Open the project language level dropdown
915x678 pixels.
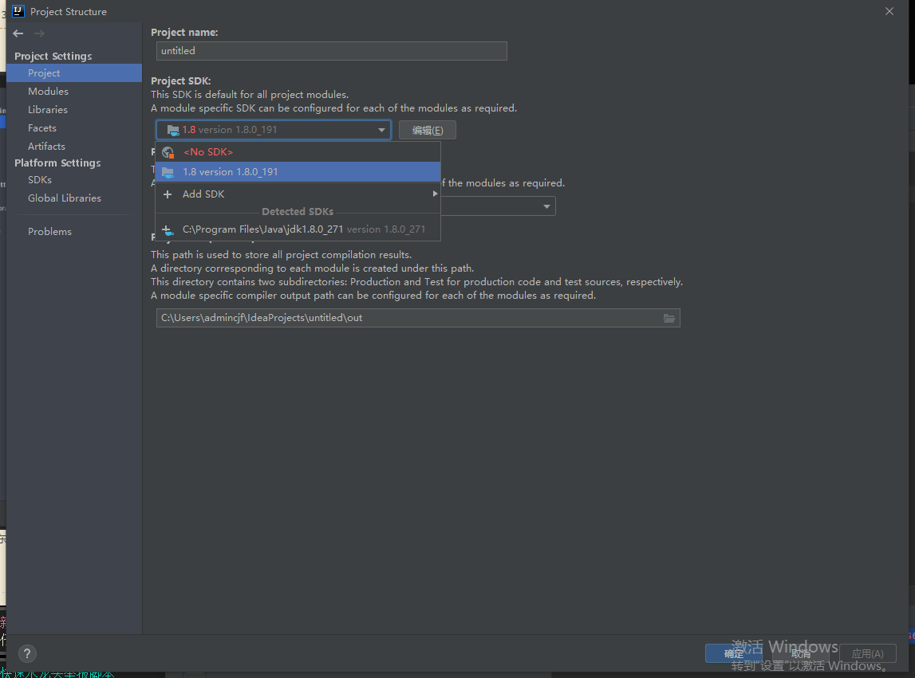[x=547, y=206]
